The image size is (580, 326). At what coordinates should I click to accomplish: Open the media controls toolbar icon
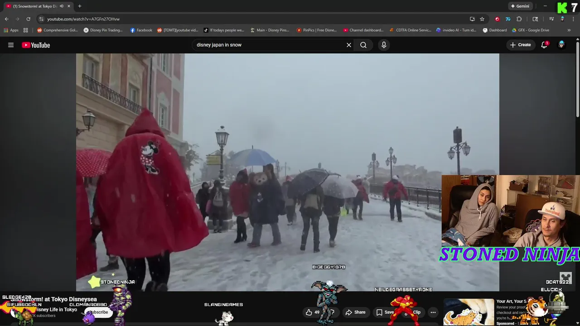551,19
